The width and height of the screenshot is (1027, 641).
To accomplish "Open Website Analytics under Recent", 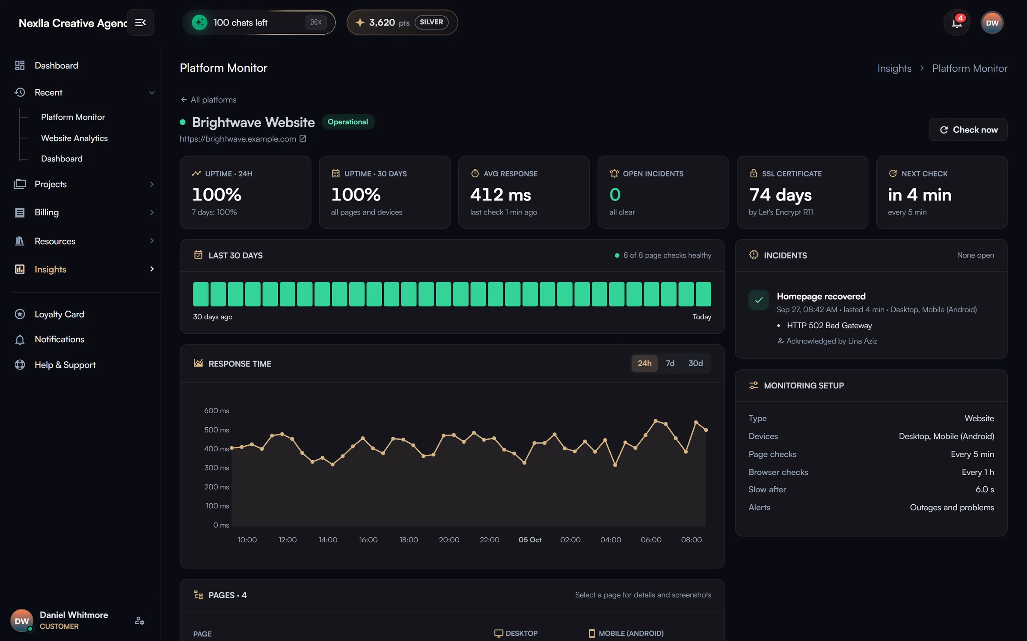I will tap(74, 138).
